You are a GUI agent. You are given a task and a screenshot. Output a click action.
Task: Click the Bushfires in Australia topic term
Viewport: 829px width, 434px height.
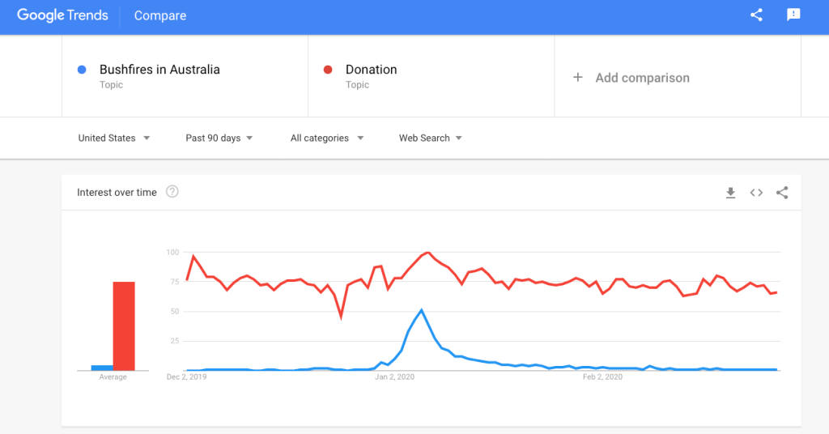159,70
